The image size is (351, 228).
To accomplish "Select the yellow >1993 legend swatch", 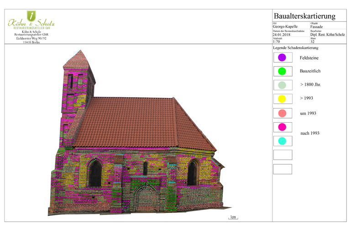I will pyautogui.click(x=282, y=98).
